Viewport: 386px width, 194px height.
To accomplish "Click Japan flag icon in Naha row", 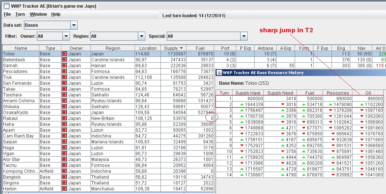I will (64, 124).
